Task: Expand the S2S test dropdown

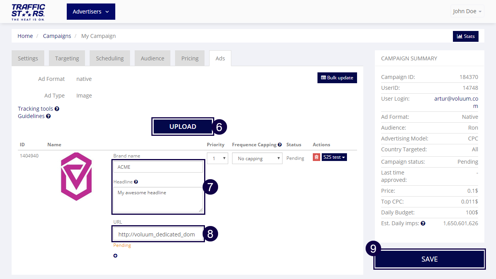Action: tap(334, 157)
